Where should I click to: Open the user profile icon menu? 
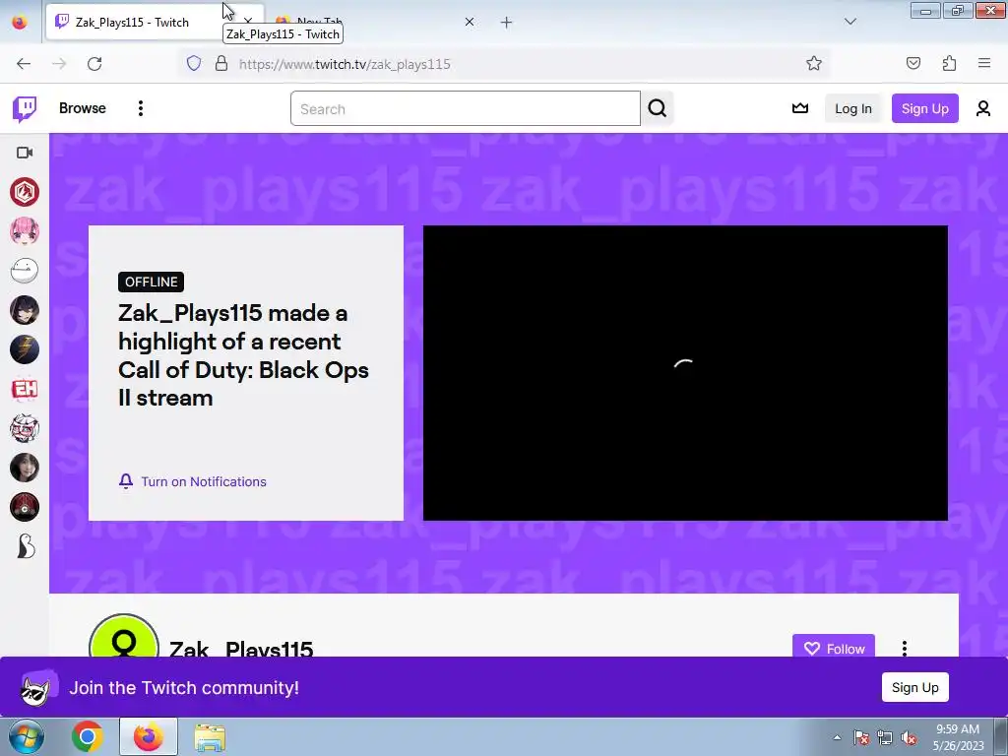tap(983, 108)
